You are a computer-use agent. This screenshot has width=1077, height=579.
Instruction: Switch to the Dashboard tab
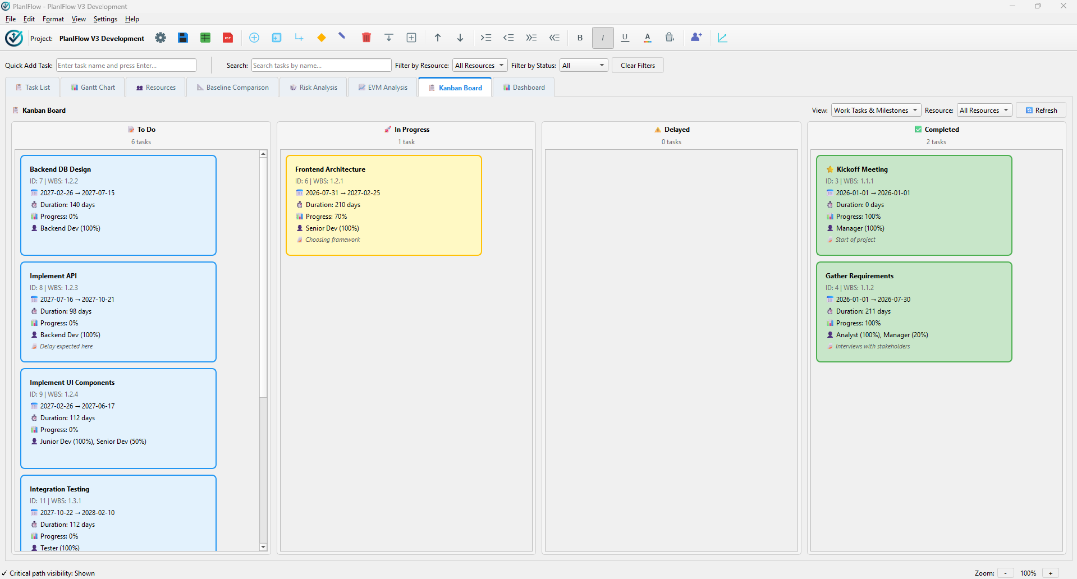[x=524, y=88]
